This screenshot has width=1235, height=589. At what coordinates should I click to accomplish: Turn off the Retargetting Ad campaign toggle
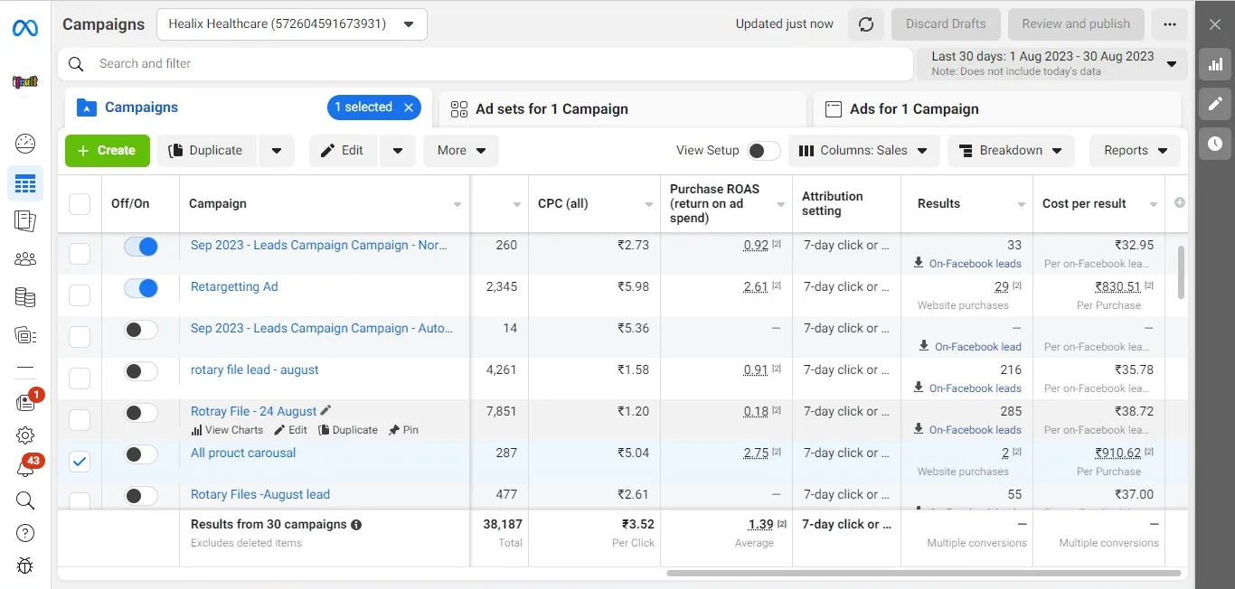(141, 288)
